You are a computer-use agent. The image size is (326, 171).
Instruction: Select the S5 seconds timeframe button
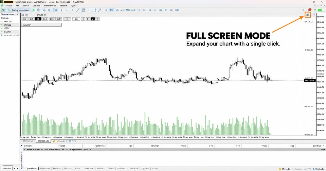click(x=38, y=19)
